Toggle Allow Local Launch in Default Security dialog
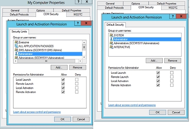 pos(158,73)
